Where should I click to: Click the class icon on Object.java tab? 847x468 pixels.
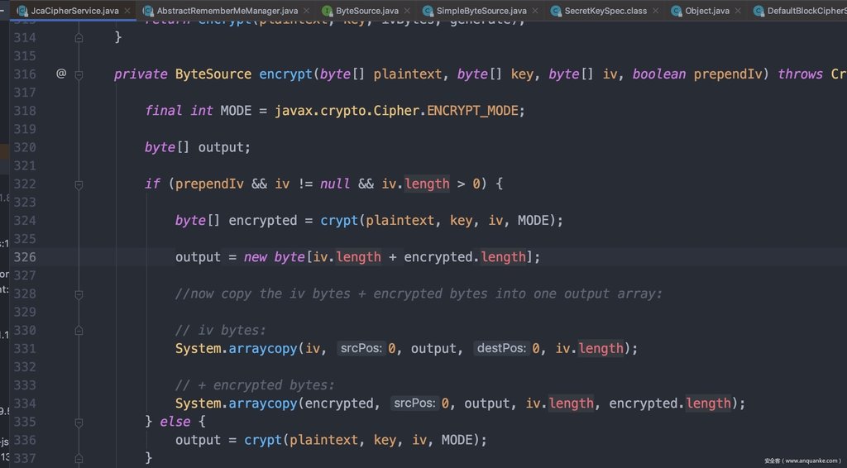pos(677,11)
